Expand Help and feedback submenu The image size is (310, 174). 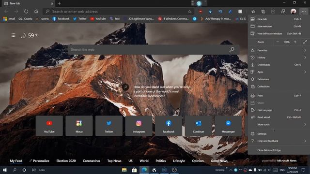point(279,141)
